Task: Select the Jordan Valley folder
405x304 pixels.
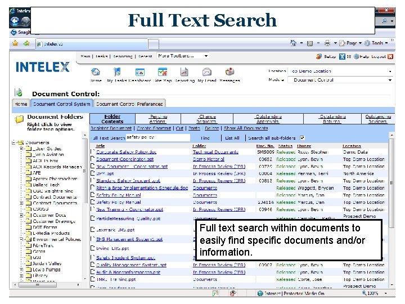Action: 47,263
